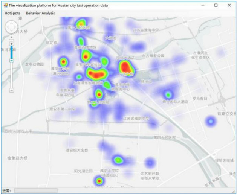Click the reset view button below navigation wheel
This screenshot has height=195, width=237.
click(11, 37)
